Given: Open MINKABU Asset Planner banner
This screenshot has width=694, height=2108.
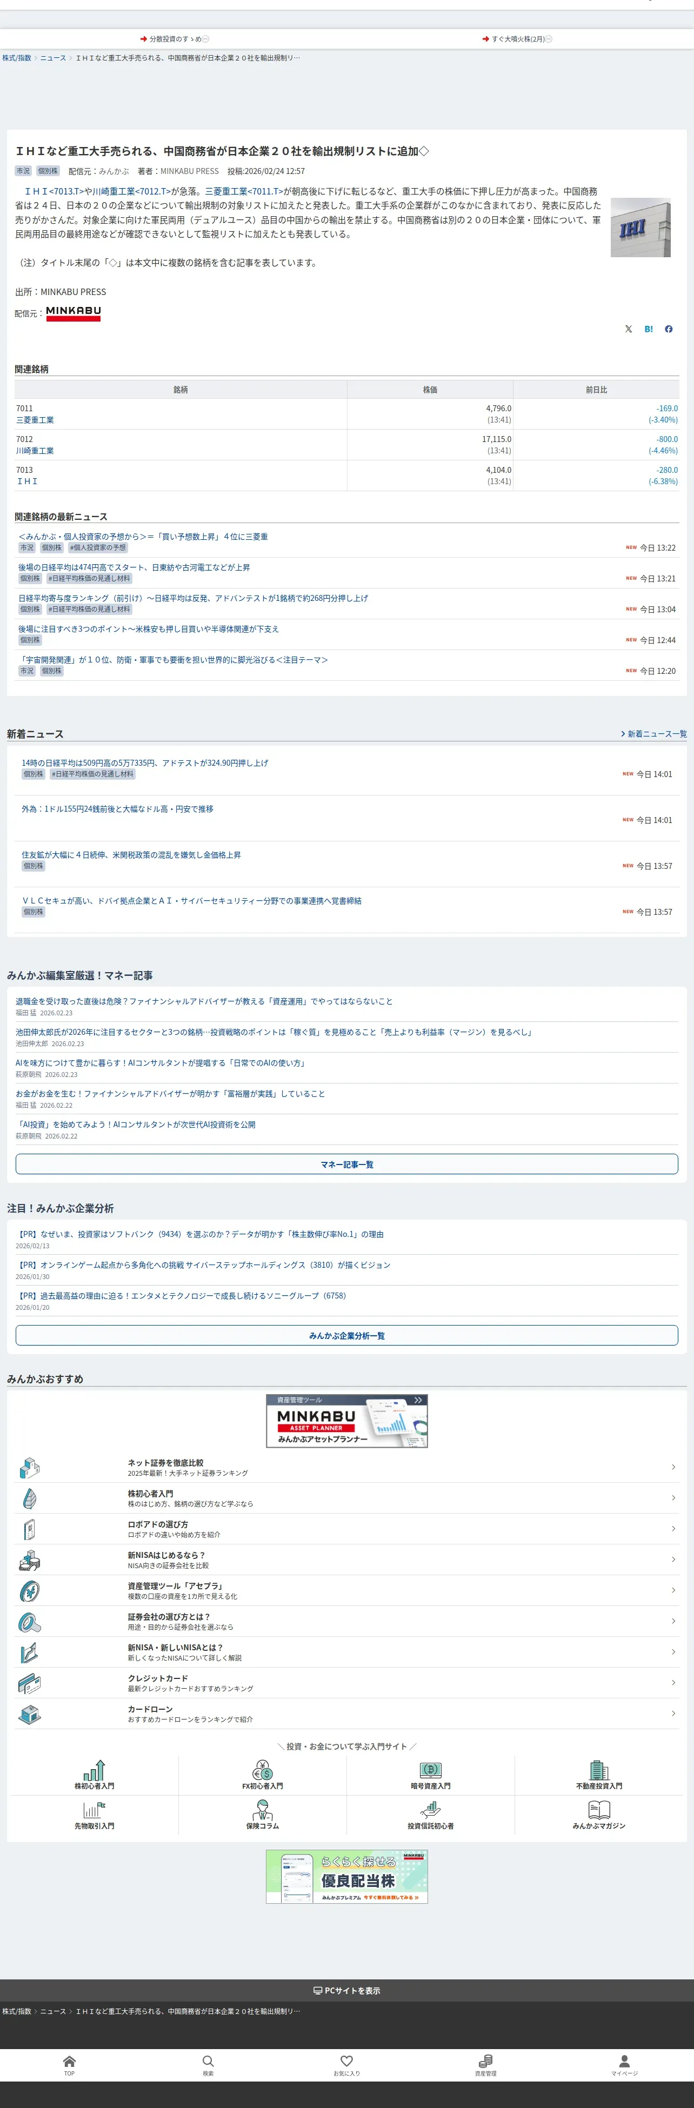Looking at the screenshot, I should pyautogui.click(x=347, y=1421).
